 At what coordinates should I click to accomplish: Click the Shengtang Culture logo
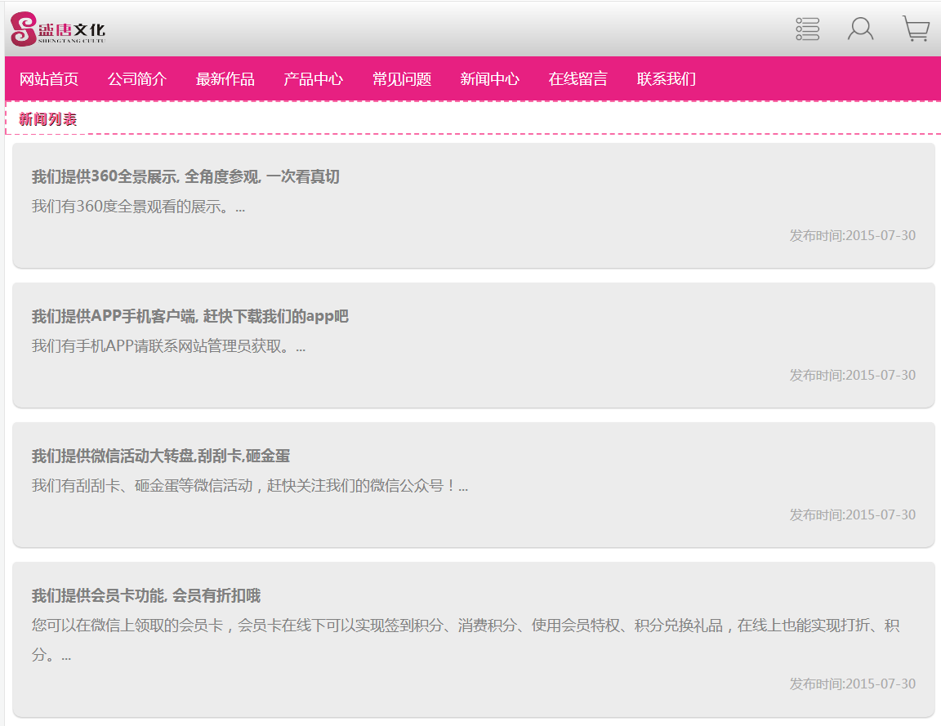point(58,30)
